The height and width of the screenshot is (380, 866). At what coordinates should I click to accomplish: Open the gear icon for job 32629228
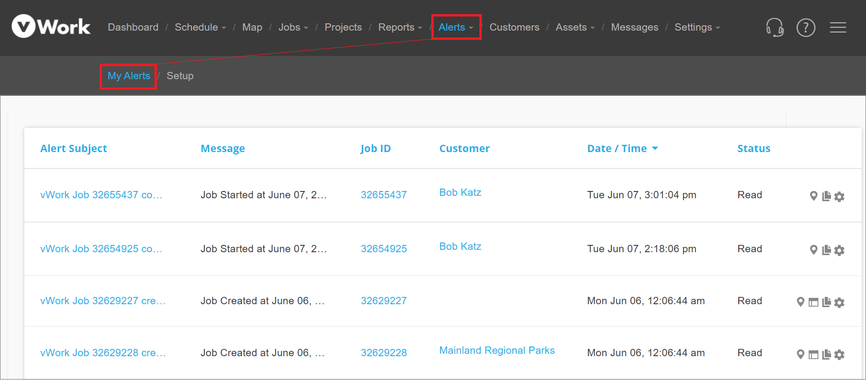pos(839,355)
